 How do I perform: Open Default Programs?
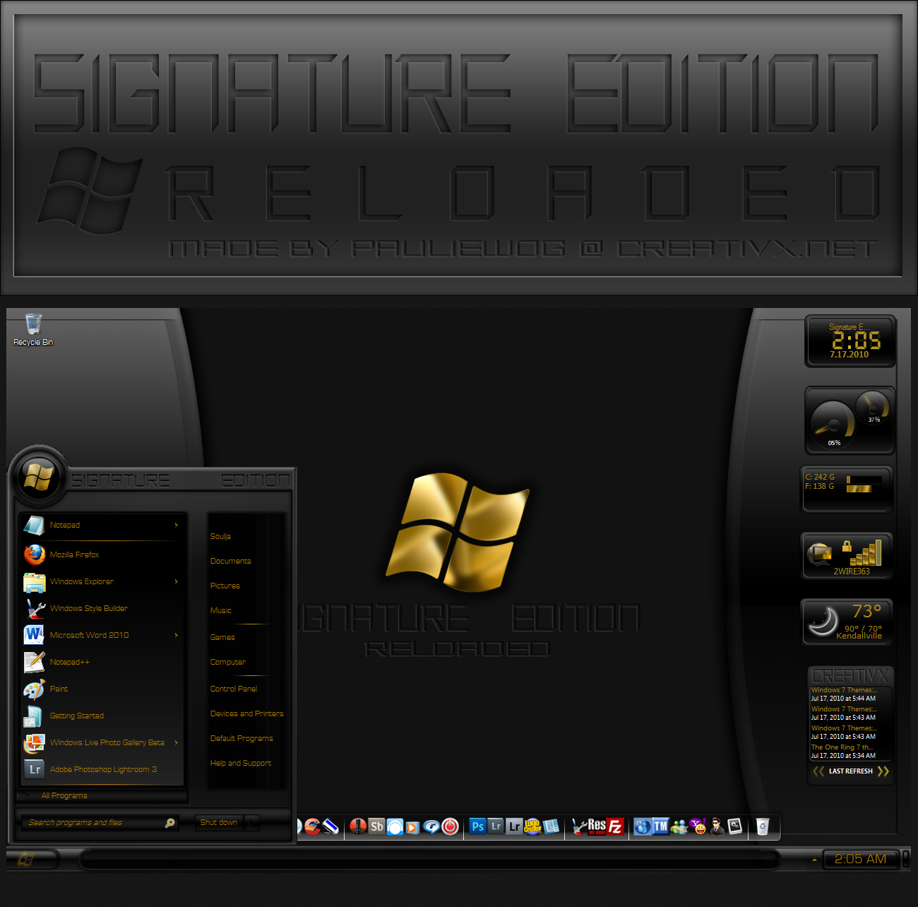pyautogui.click(x=241, y=738)
